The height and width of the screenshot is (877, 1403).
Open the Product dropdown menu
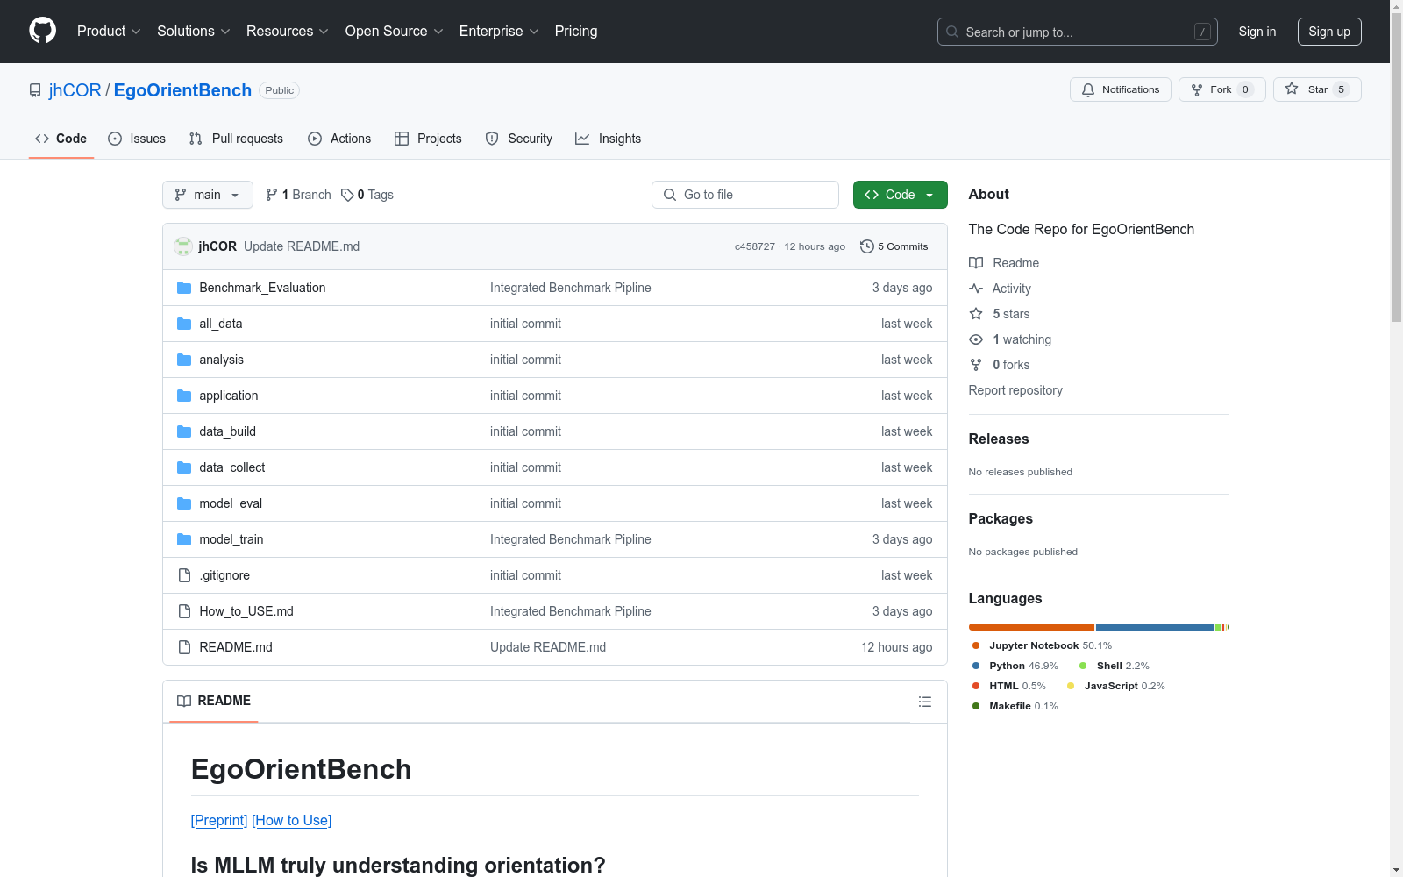click(109, 31)
